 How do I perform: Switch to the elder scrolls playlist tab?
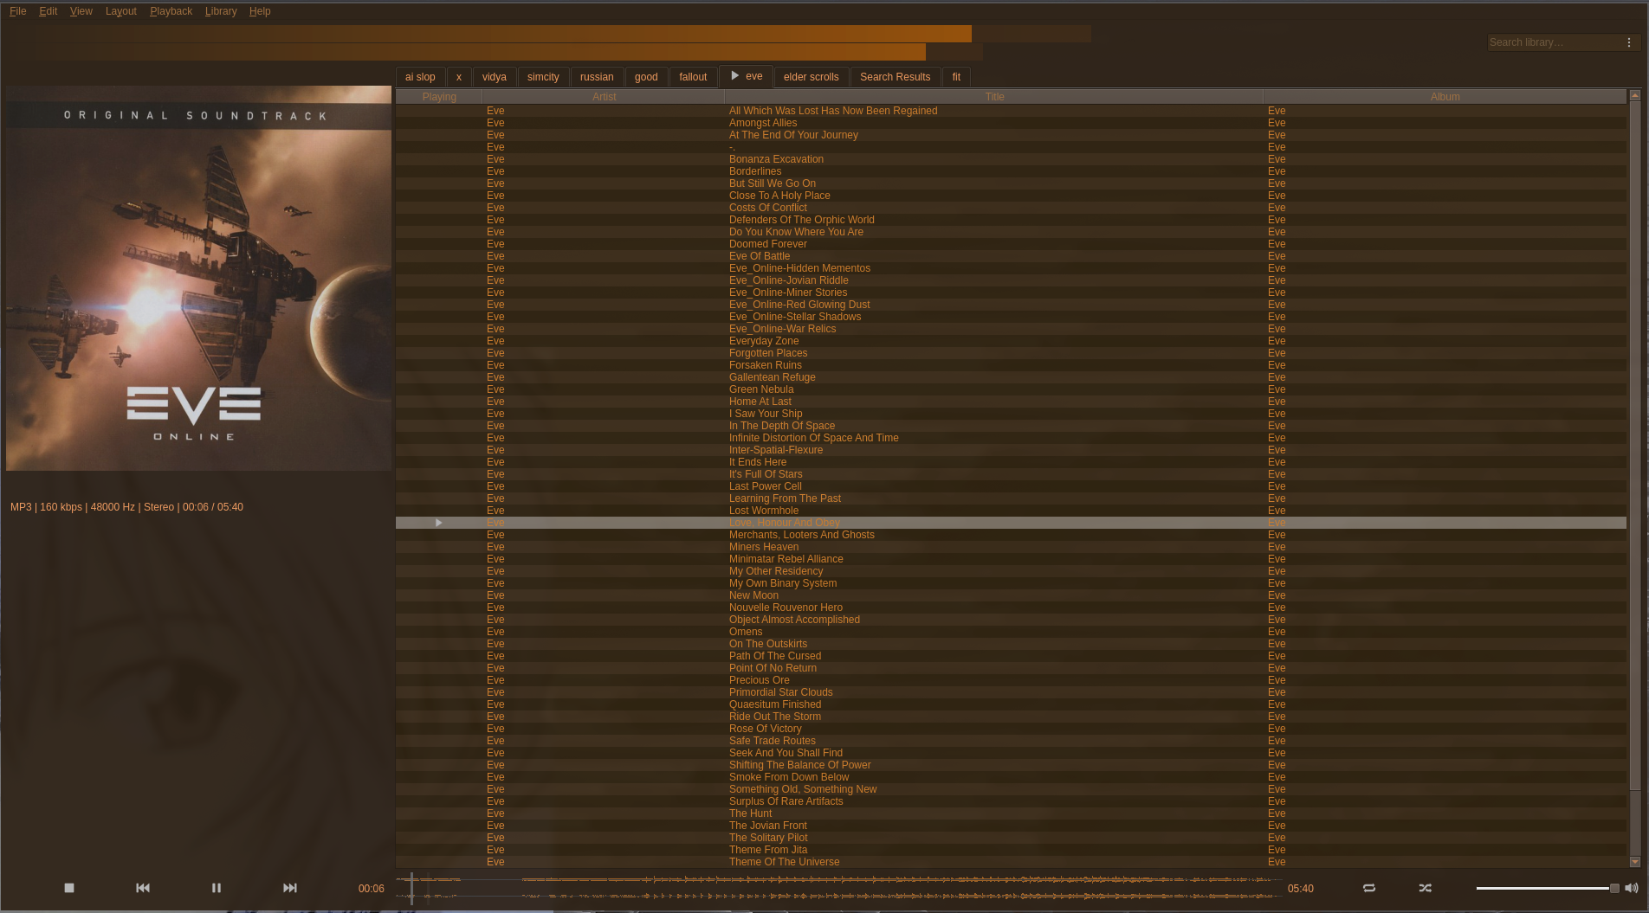click(x=812, y=77)
